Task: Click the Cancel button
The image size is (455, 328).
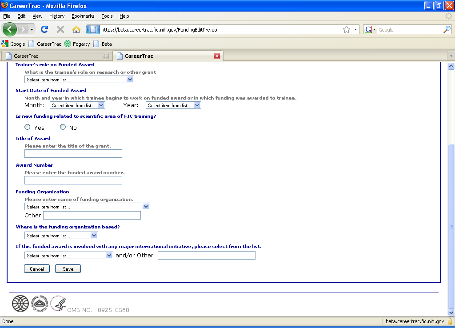Action: (37, 269)
